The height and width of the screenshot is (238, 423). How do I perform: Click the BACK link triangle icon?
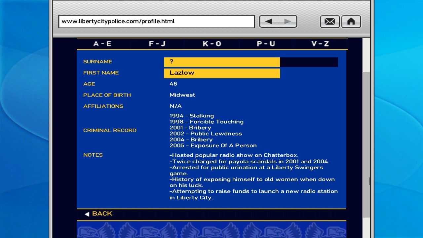[x=87, y=214]
